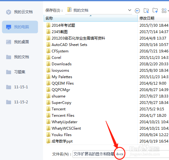169x160 pixels.
Task: Open My Cloud Documents (我的云文档)
Action: [x=19, y=12]
